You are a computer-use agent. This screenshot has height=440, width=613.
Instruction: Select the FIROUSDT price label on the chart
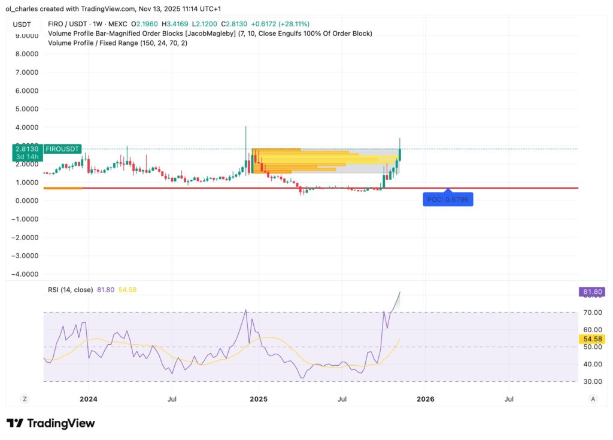62,148
